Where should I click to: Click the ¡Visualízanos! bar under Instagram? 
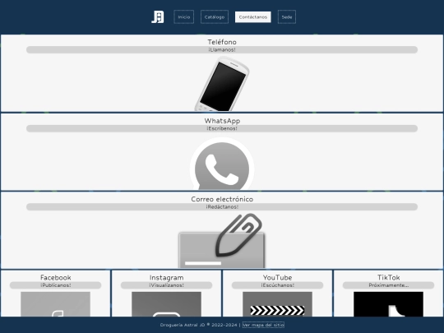pos(166,285)
